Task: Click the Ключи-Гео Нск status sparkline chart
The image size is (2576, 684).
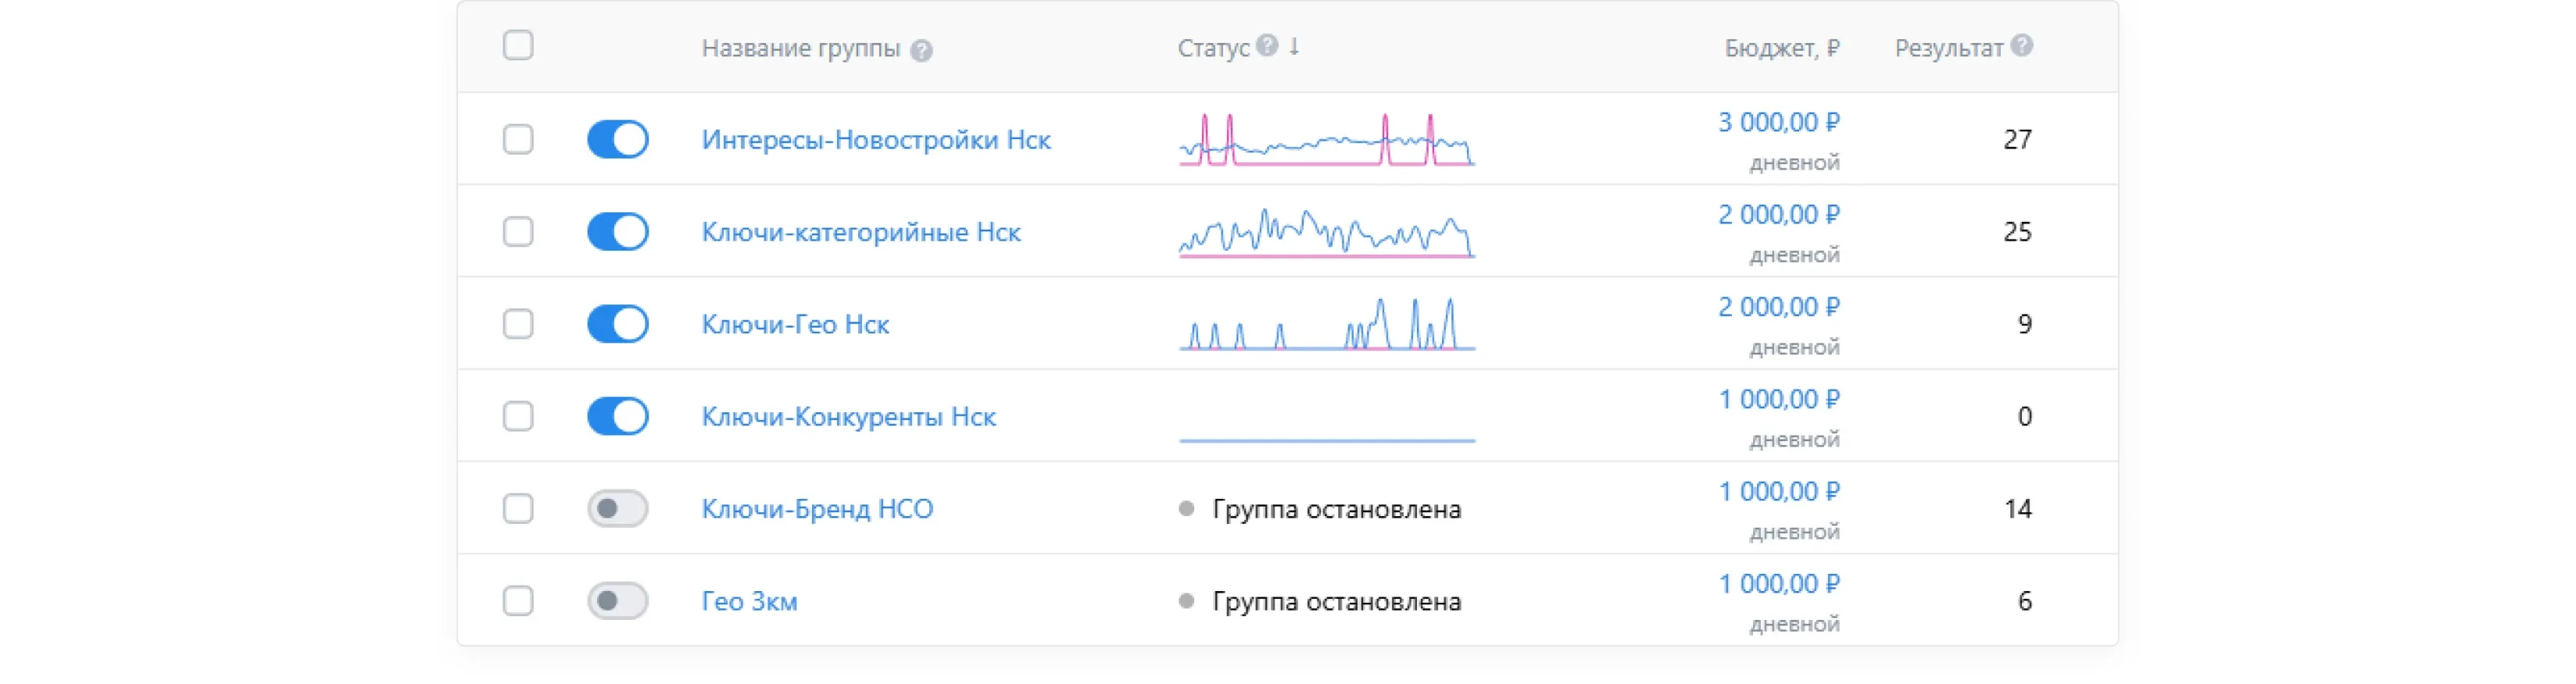Action: pos(1326,325)
